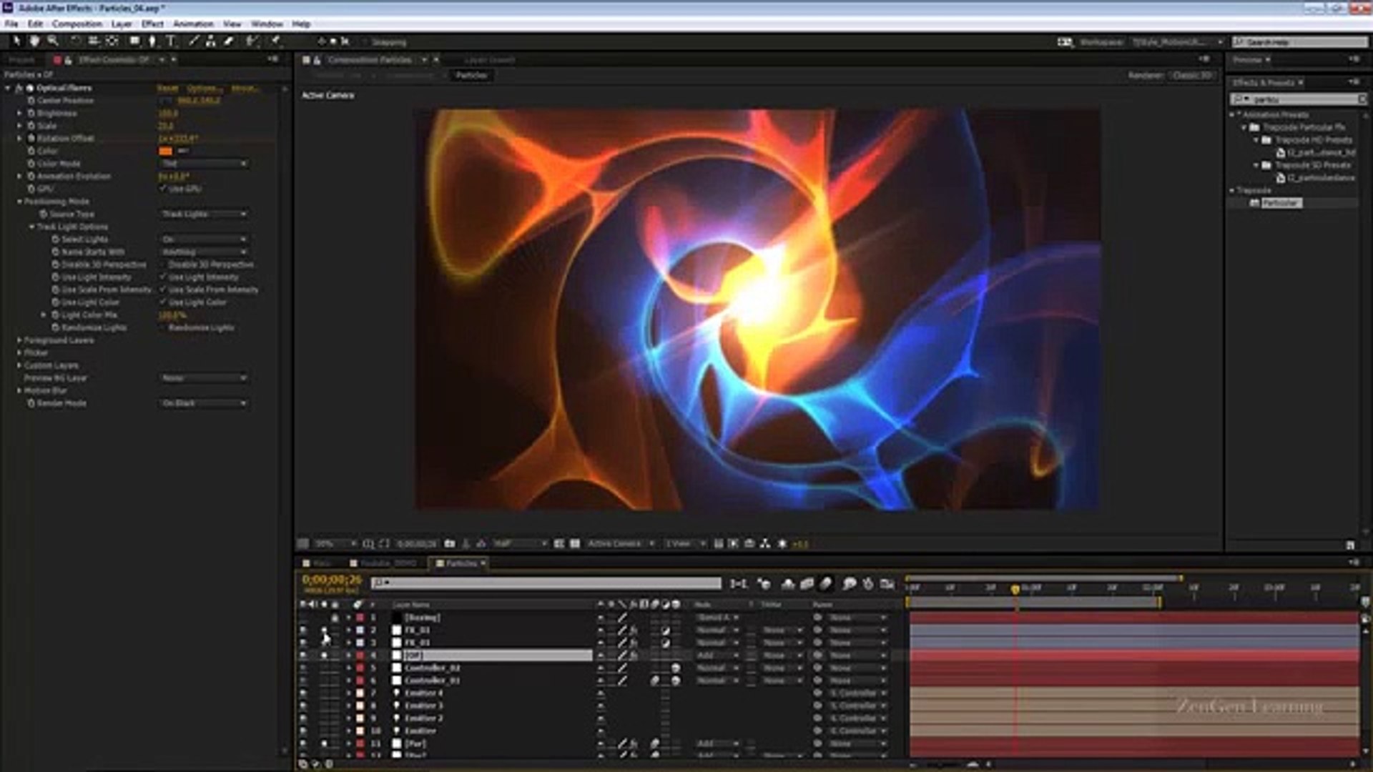Open the Render Mode dropdown
The image size is (1373, 772).
(204, 403)
